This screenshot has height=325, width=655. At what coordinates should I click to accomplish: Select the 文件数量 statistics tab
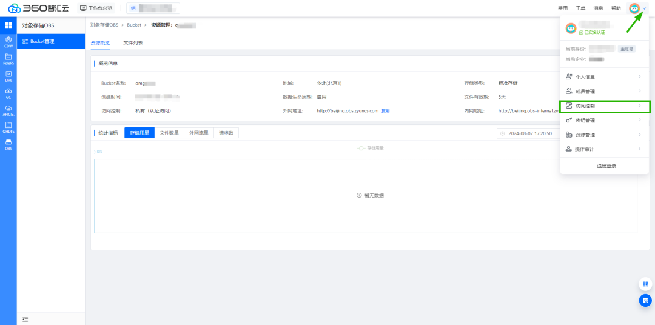click(x=169, y=133)
